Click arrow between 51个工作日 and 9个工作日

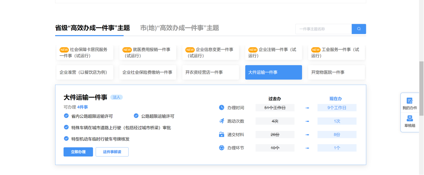tap(307, 108)
